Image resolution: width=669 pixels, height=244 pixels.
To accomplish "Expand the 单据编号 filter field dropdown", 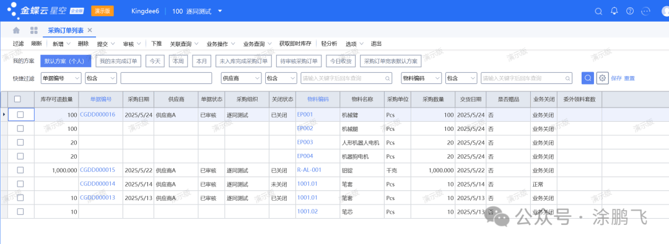I will coord(61,78).
